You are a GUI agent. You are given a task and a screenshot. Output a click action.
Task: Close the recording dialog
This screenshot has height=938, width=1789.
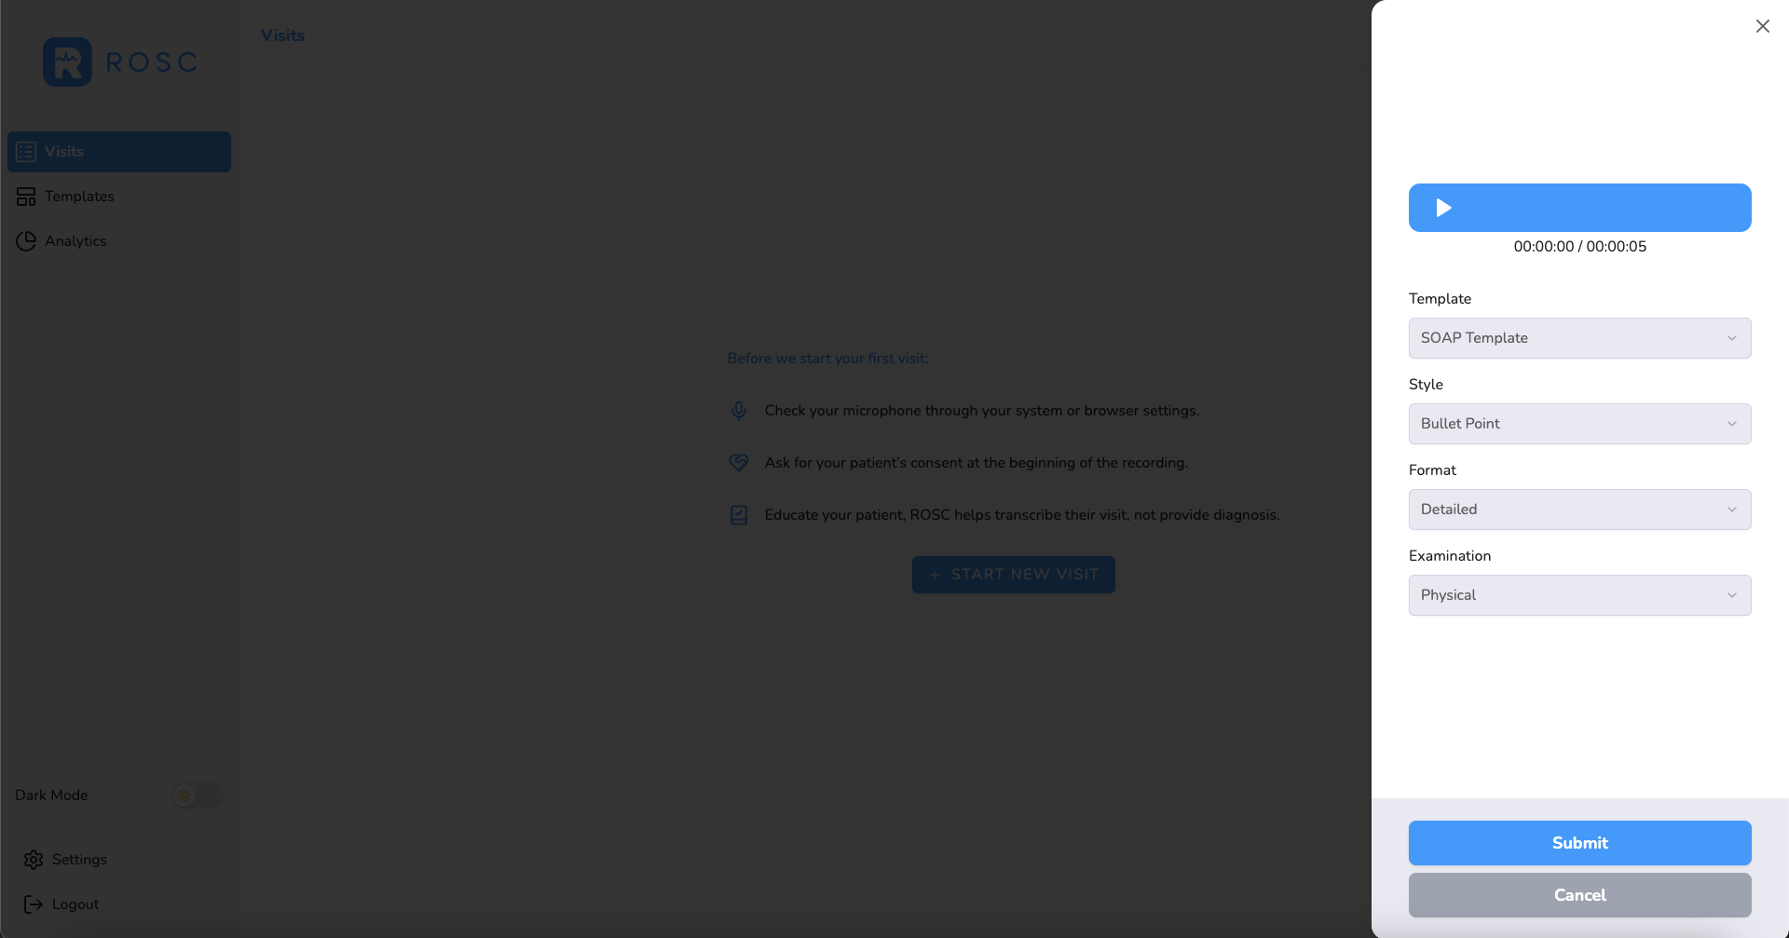coord(1762,26)
